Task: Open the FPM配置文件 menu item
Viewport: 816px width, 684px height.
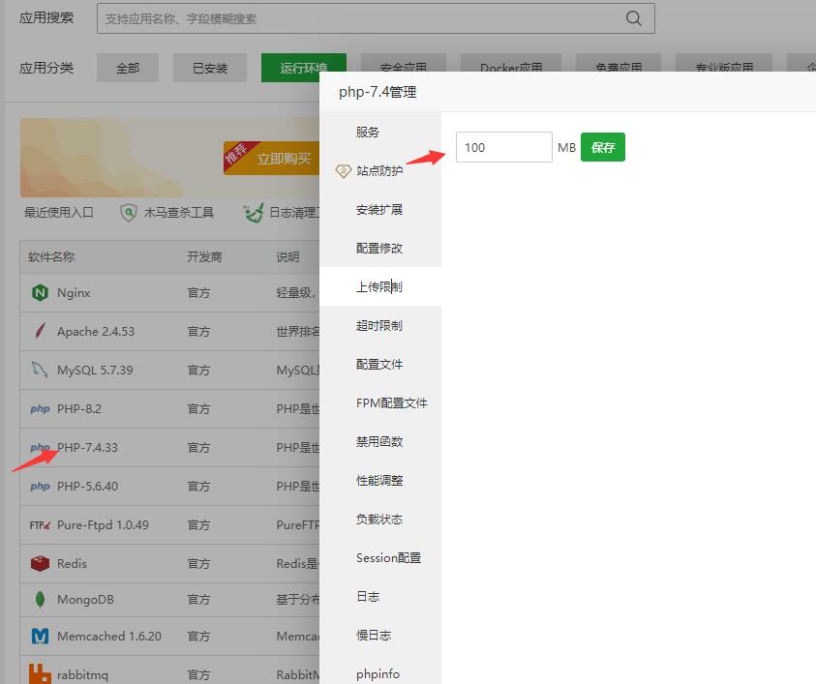Action: point(380,403)
